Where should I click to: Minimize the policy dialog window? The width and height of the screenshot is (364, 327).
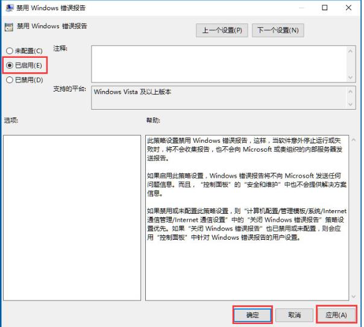click(301, 8)
